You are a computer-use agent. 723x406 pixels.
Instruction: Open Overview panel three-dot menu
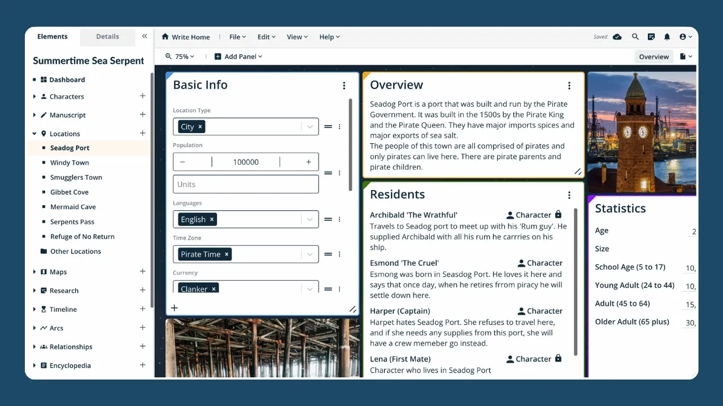pyautogui.click(x=569, y=86)
